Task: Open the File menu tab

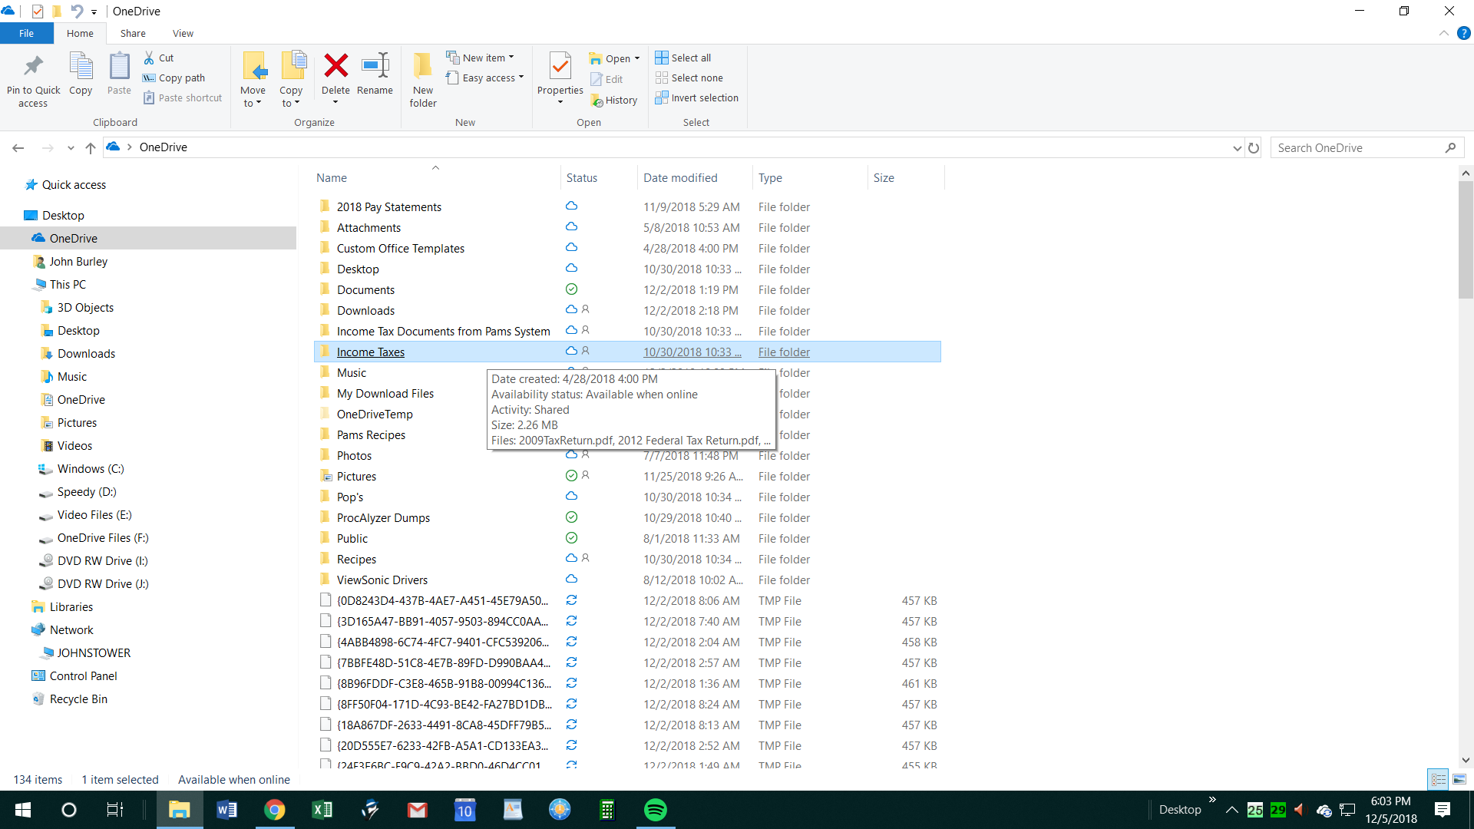Action: point(26,33)
